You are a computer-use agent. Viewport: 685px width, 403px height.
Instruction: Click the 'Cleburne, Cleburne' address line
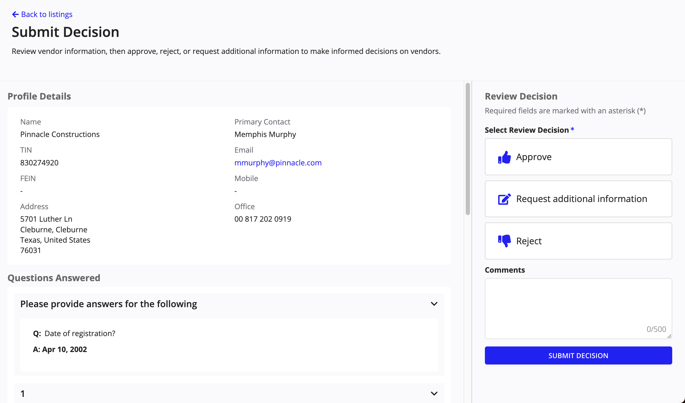click(x=53, y=229)
